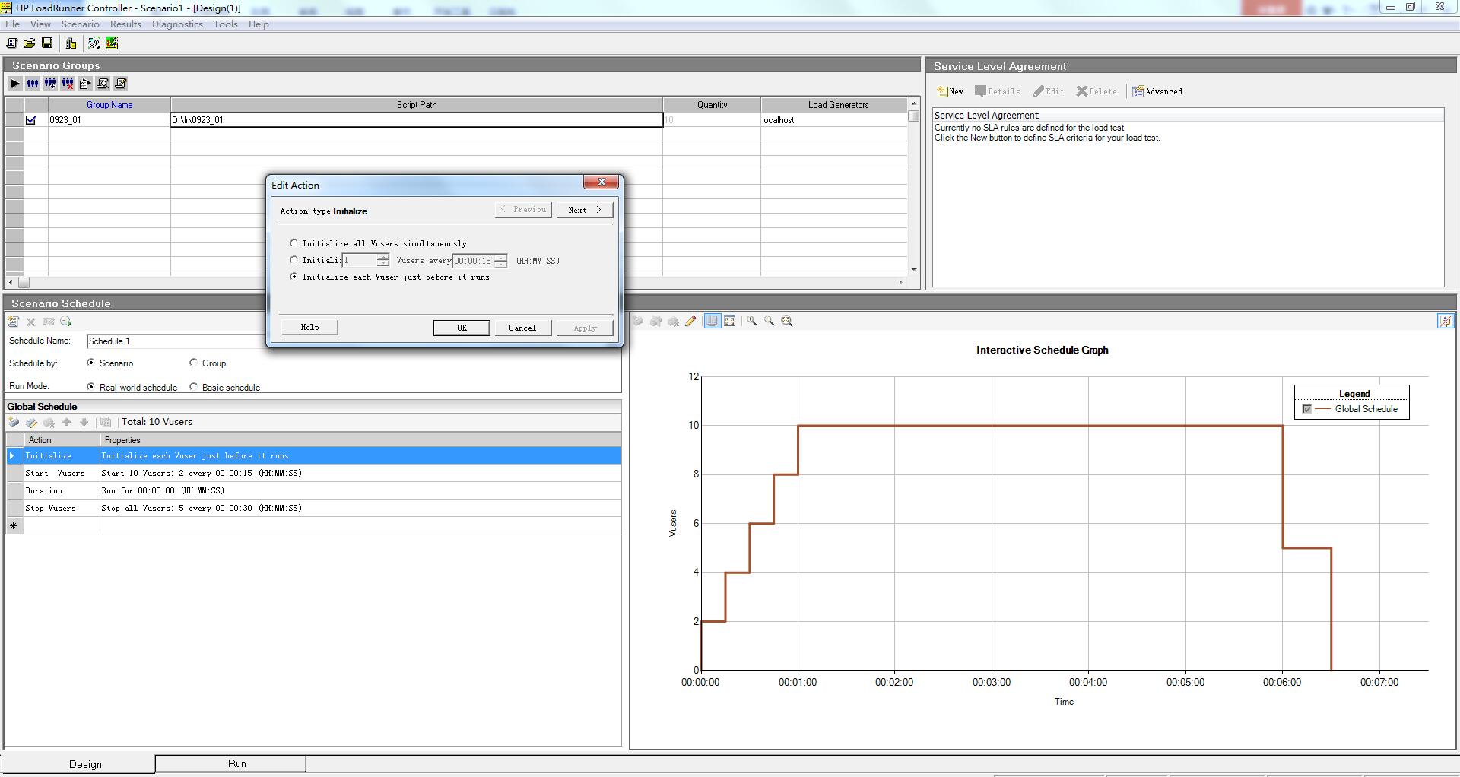This screenshot has height=777, width=1460.
Task: Sort by Group Name column header
Action: coord(109,105)
